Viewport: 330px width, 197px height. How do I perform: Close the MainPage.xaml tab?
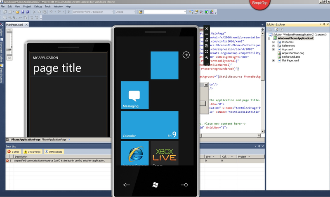coord(26,25)
